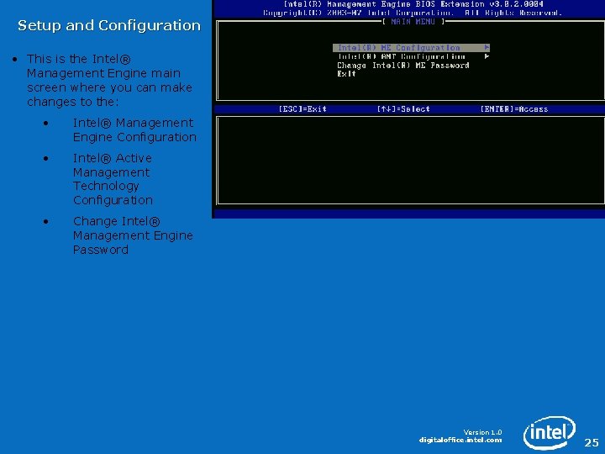The height and width of the screenshot is (454, 605).
Task: Expand arrow beside ME Configuration
Action: (x=487, y=47)
